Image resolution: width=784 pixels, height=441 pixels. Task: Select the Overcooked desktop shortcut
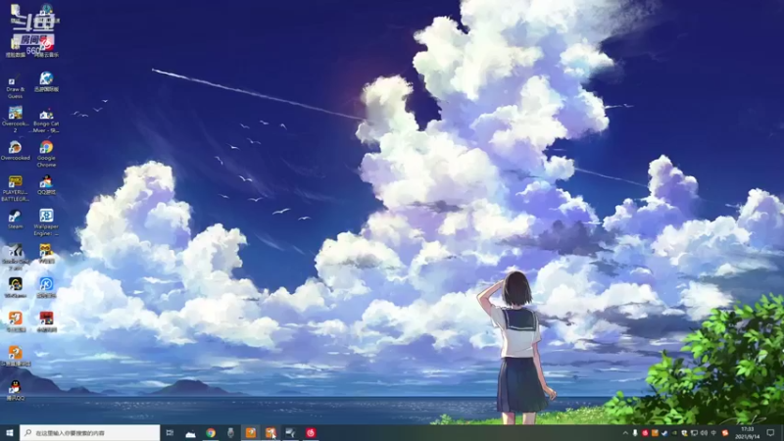coord(15,151)
